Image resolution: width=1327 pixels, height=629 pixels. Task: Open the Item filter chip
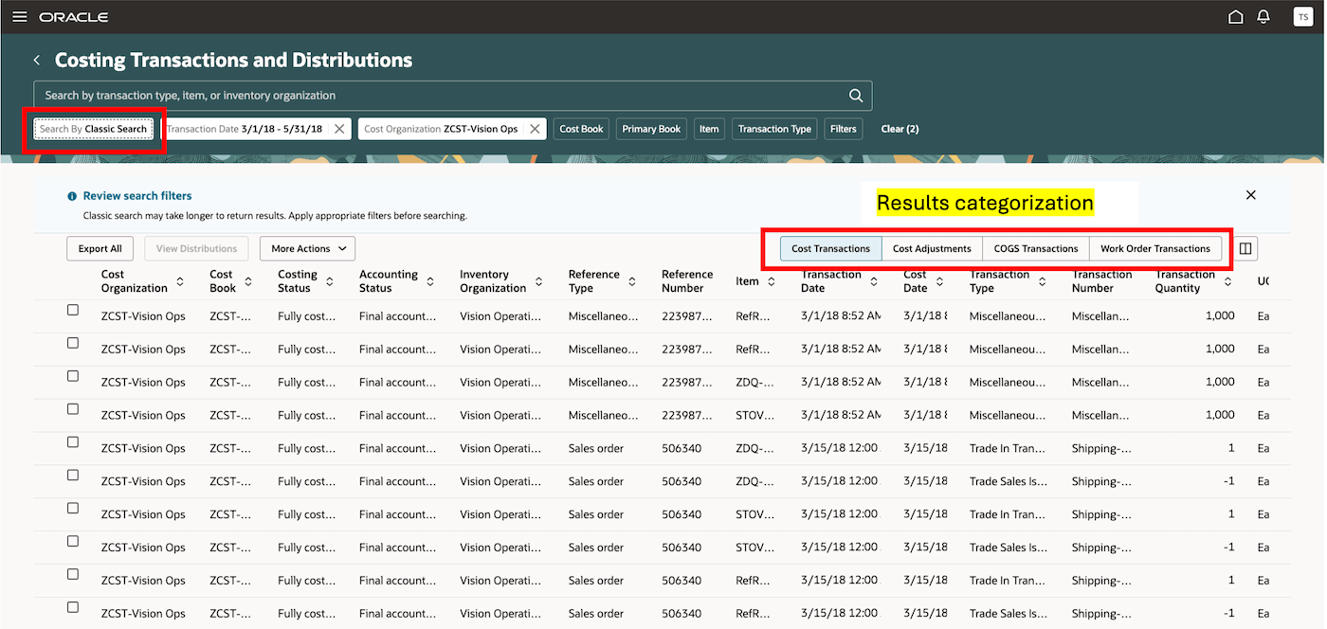pyautogui.click(x=709, y=129)
